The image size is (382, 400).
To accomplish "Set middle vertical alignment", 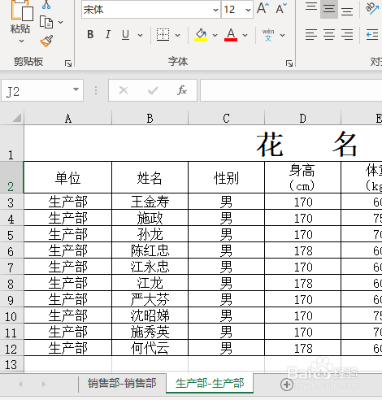I will (329, 9).
